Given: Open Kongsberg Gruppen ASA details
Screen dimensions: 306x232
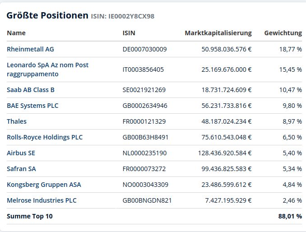Looking at the screenshot, I should 44,185.
